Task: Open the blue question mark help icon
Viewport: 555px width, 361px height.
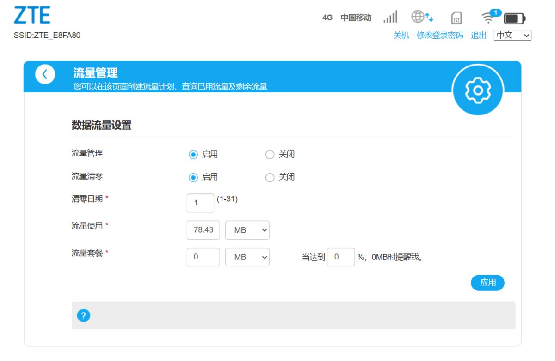Action: (83, 316)
